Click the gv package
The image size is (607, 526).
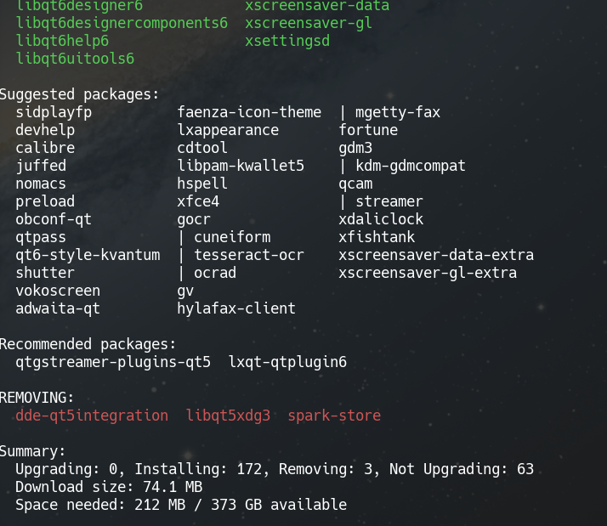point(185,291)
